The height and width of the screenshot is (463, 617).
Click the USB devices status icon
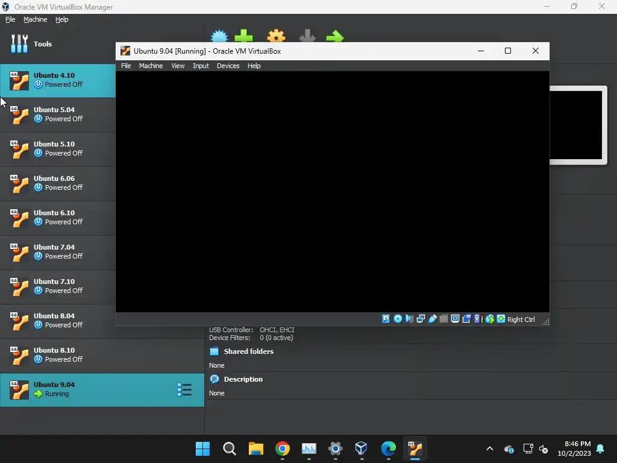point(432,319)
